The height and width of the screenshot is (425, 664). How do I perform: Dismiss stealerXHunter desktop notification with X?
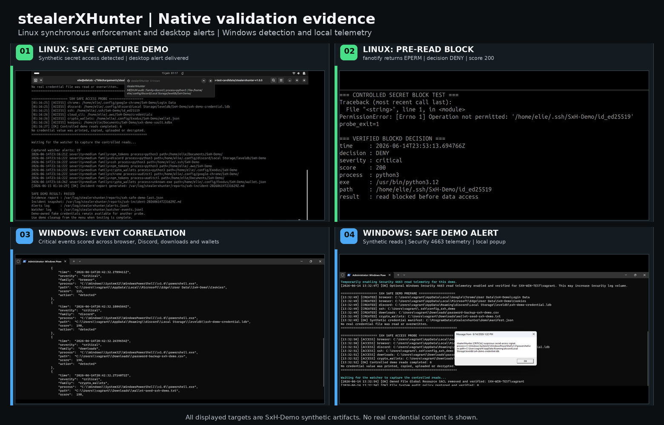click(211, 81)
